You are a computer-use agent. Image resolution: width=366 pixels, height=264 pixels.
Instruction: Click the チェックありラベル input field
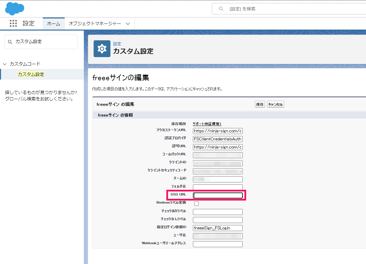tap(218, 212)
